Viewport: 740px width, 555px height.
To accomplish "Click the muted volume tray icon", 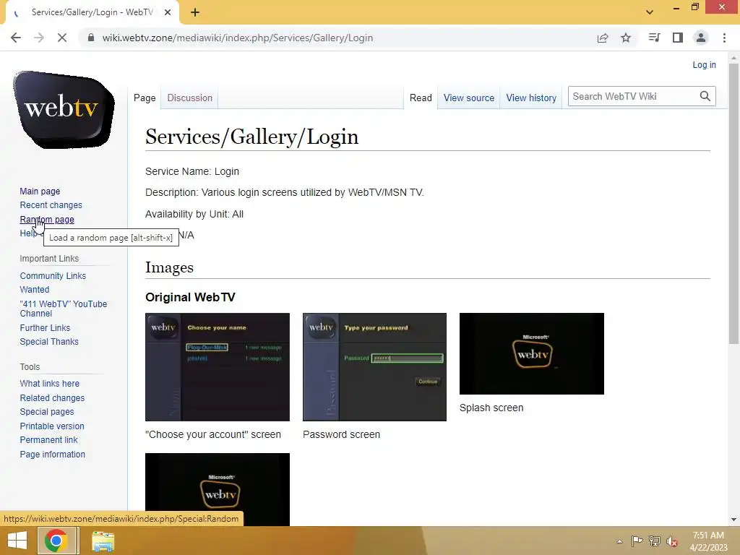I will tap(672, 541).
